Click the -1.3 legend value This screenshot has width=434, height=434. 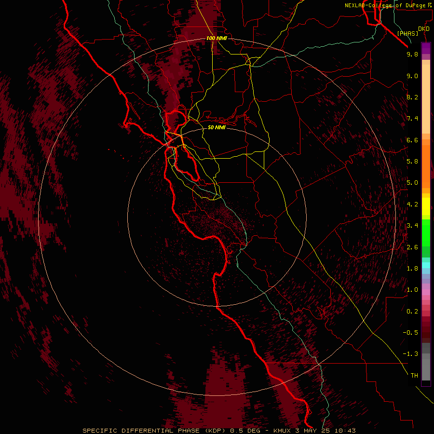click(410, 354)
